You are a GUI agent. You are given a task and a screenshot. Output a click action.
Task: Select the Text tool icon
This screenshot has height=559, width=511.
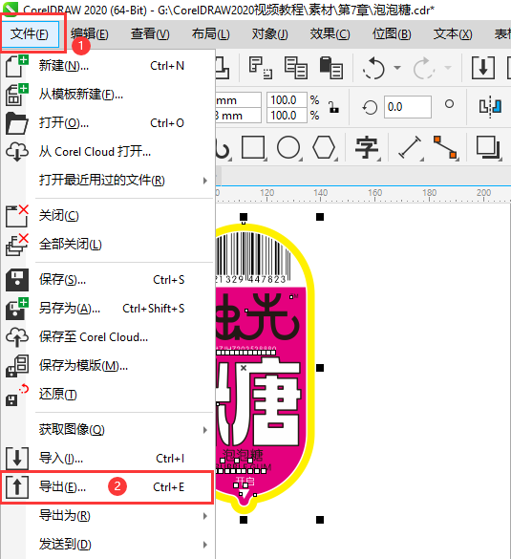point(367,147)
